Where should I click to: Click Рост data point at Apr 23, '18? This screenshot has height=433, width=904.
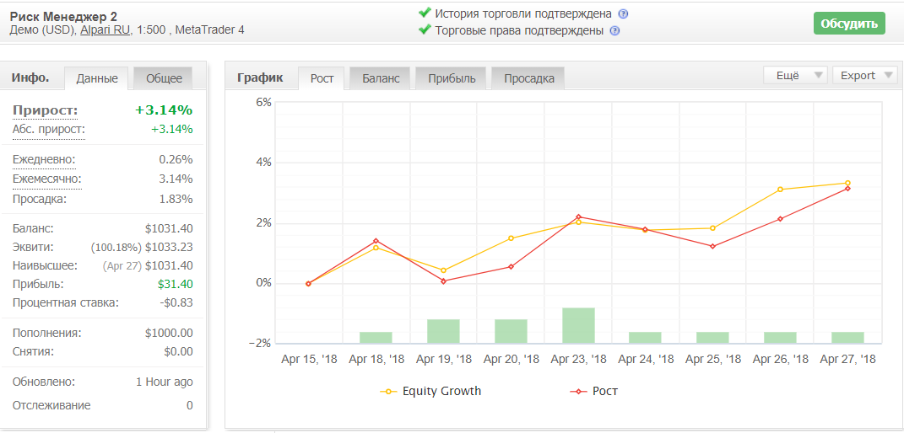578,216
